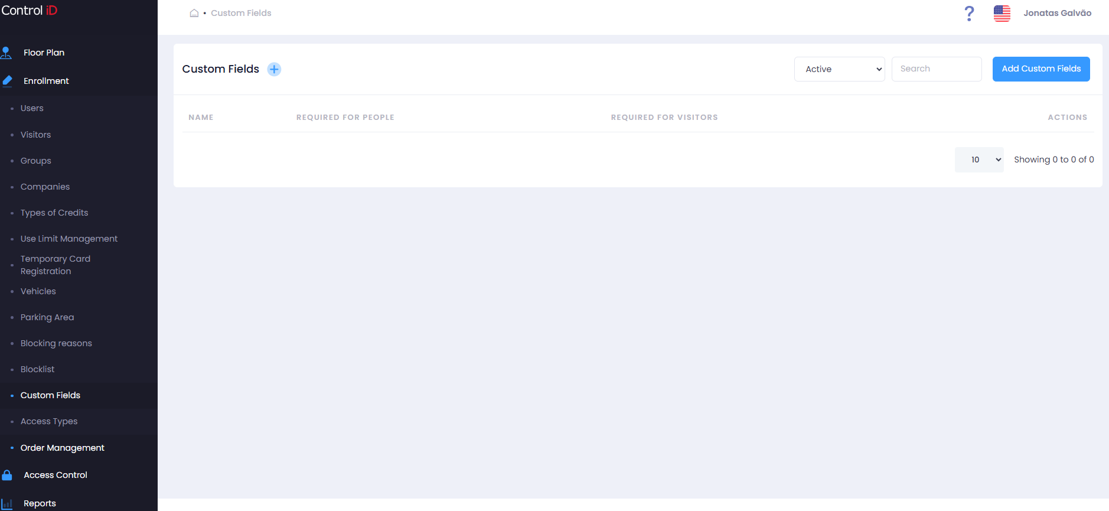This screenshot has height=511, width=1109.
Task: Click the Custom Fields breadcrumb link
Action: pyautogui.click(x=241, y=13)
